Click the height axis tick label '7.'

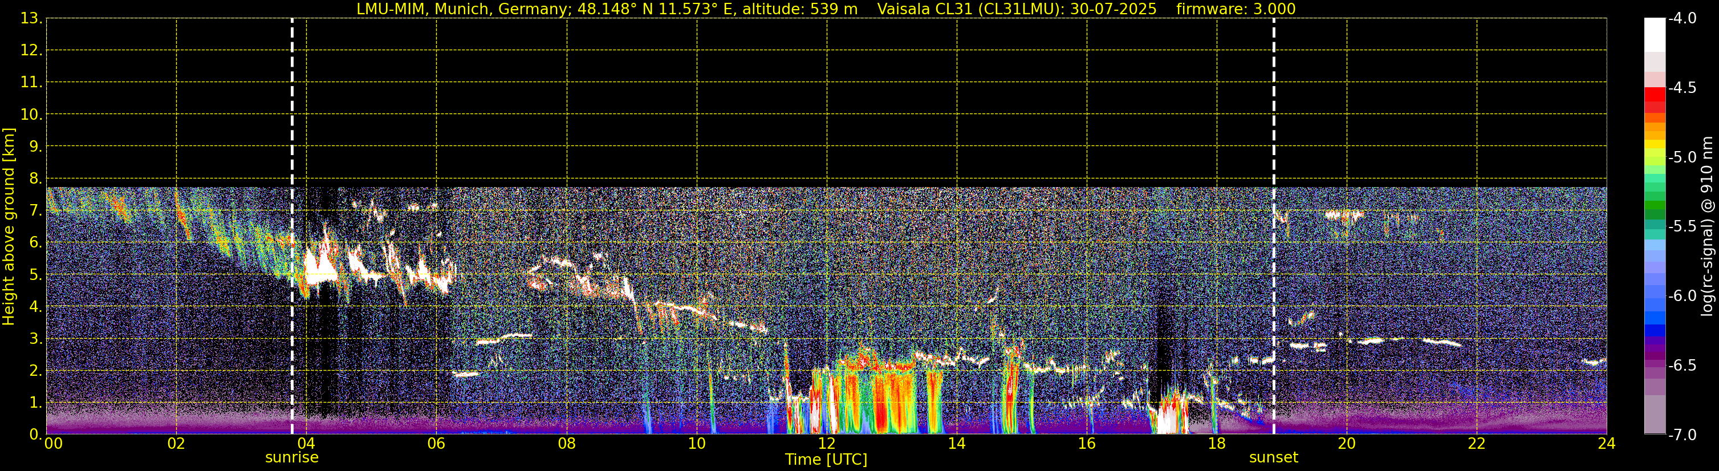click(36, 211)
